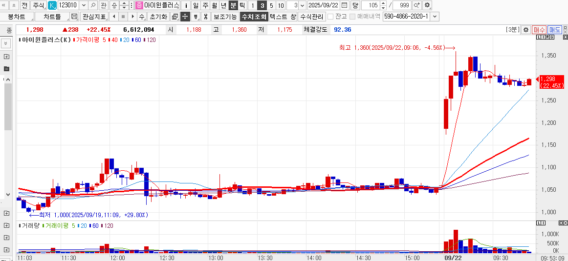This screenshot has height=261, width=568.
Task: Open the stock code 123010 dropdown
Action: (83, 5)
